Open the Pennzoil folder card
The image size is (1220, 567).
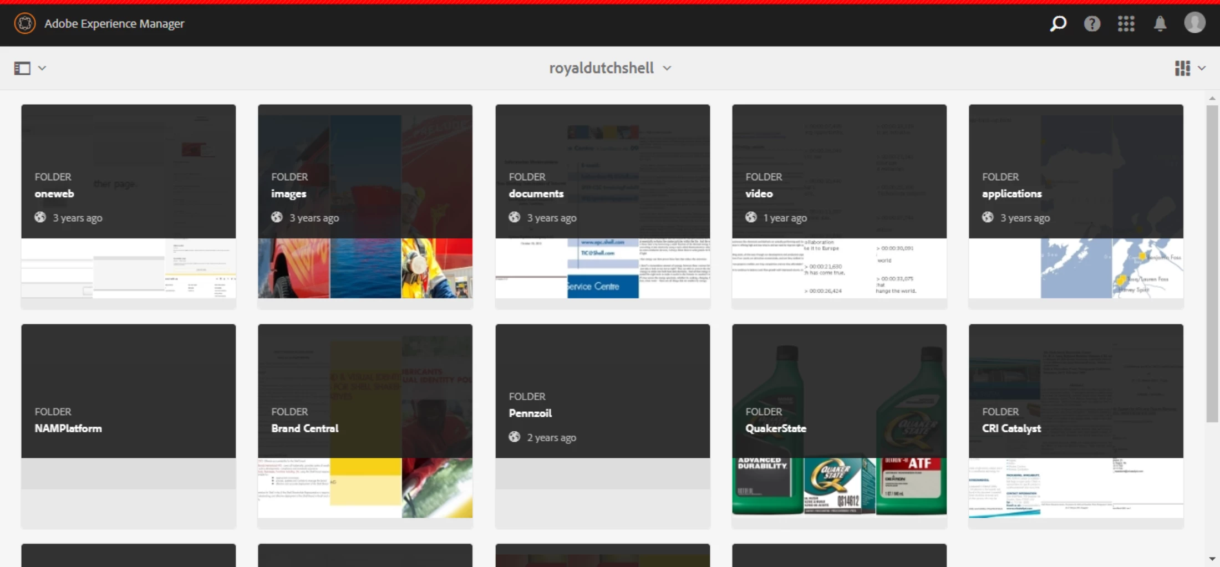pos(603,426)
